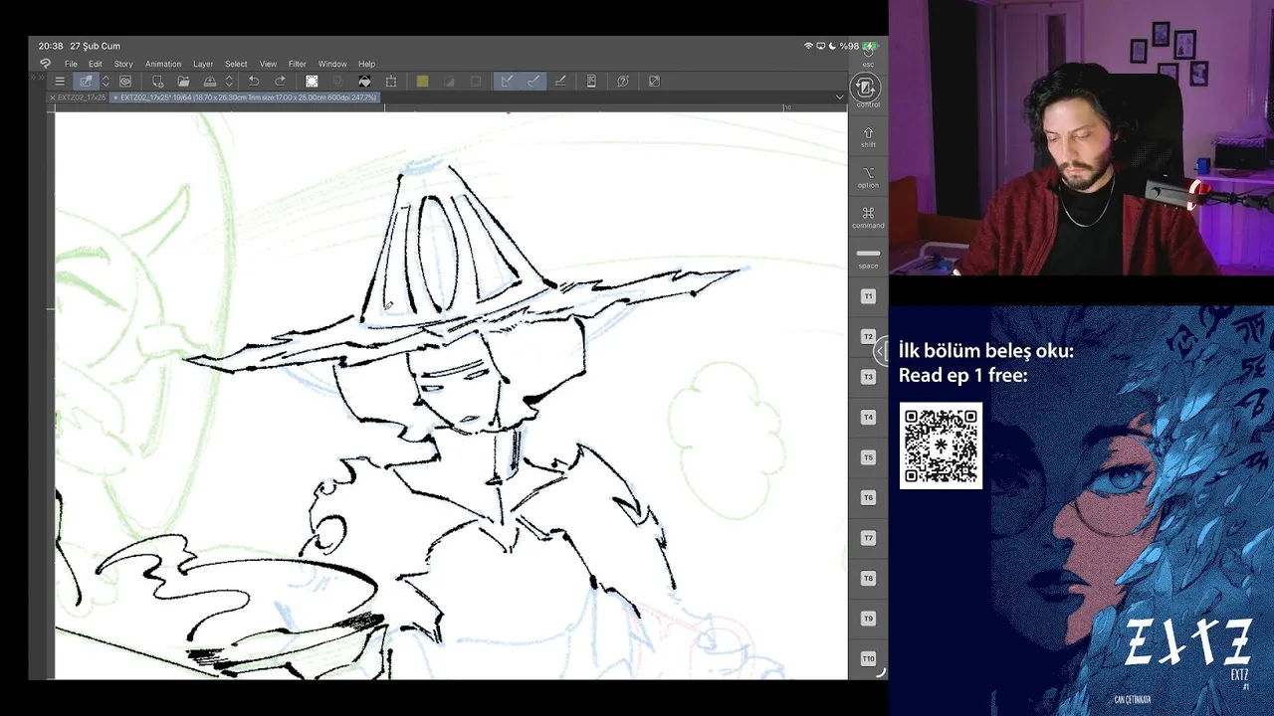Tap the shift edge keyboard key
This screenshot has height=716, width=1274.
coord(868,137)
